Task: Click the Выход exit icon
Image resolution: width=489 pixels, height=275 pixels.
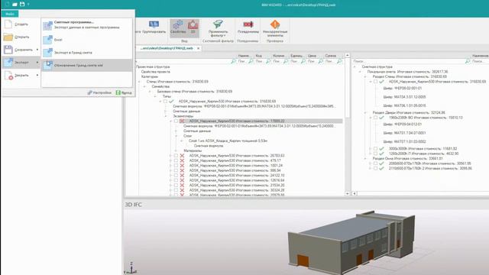Action: 118,92
